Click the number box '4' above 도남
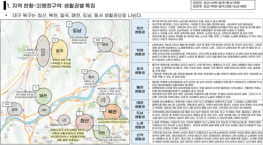Viewport: 263px width, 145px height. [69, 24]
